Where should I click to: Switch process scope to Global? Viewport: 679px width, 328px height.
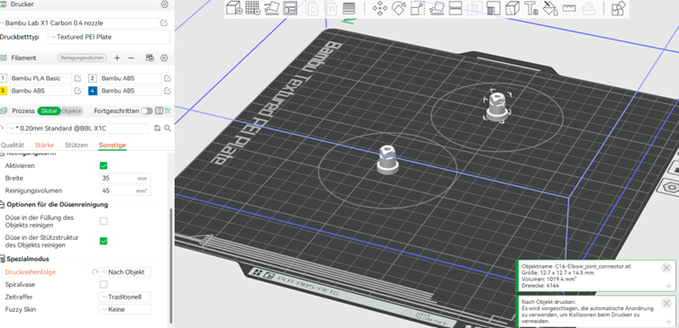(x=49, y=111)
